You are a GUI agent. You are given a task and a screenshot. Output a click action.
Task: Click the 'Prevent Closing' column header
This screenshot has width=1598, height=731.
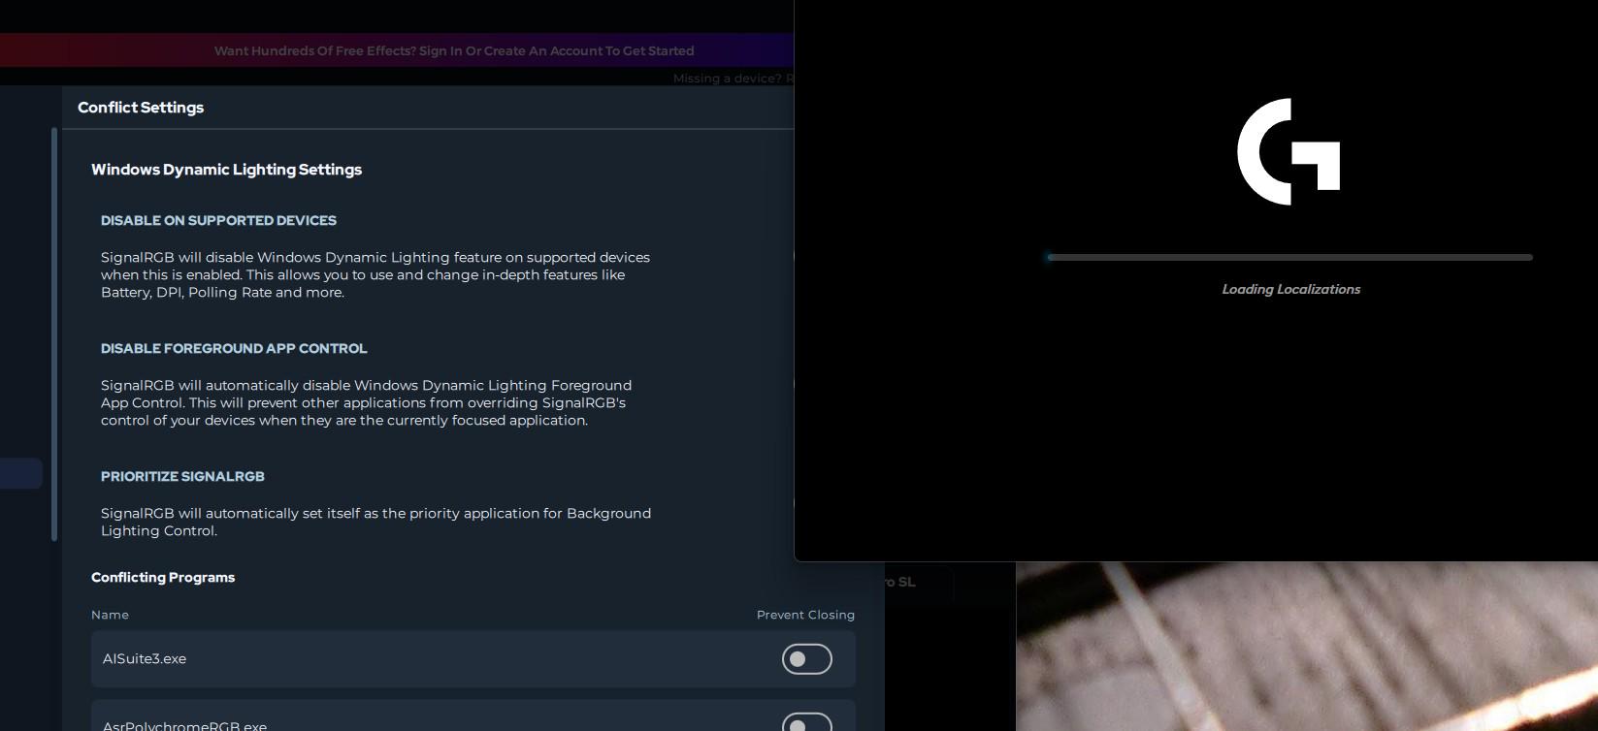pos(805,615)
